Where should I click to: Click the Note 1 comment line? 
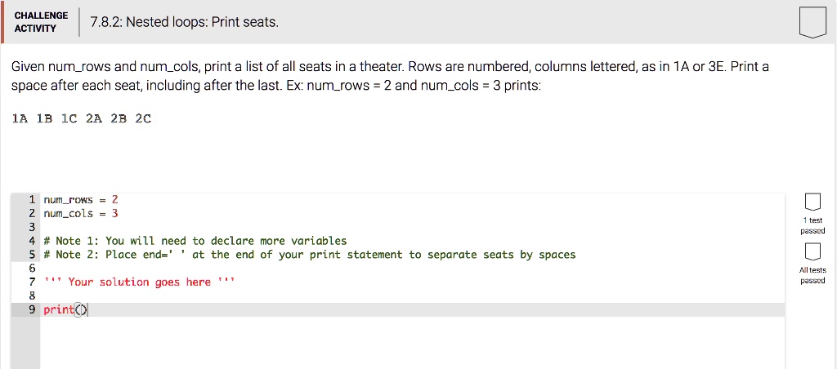pos(195,241)
